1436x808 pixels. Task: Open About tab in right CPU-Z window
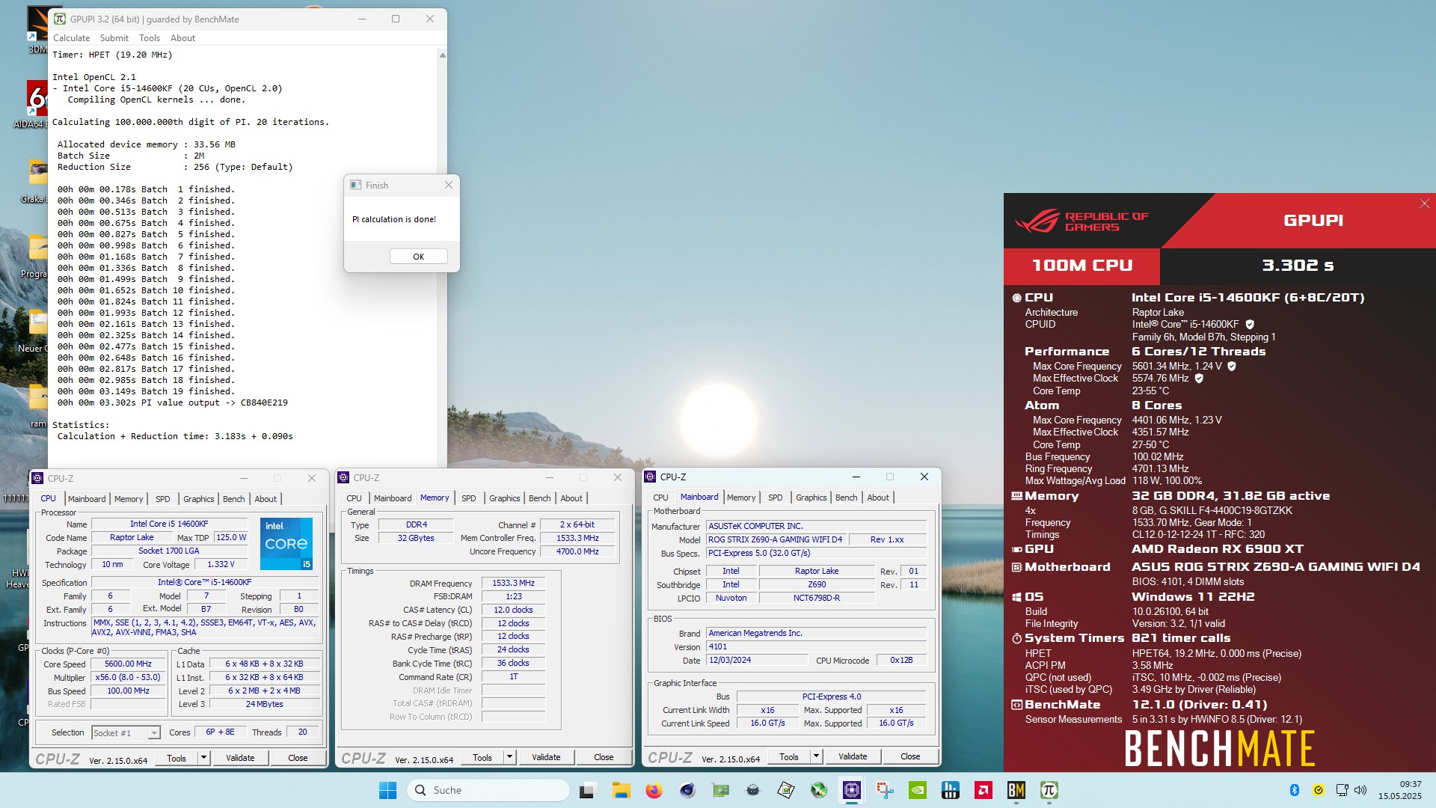tap(878, 498)
